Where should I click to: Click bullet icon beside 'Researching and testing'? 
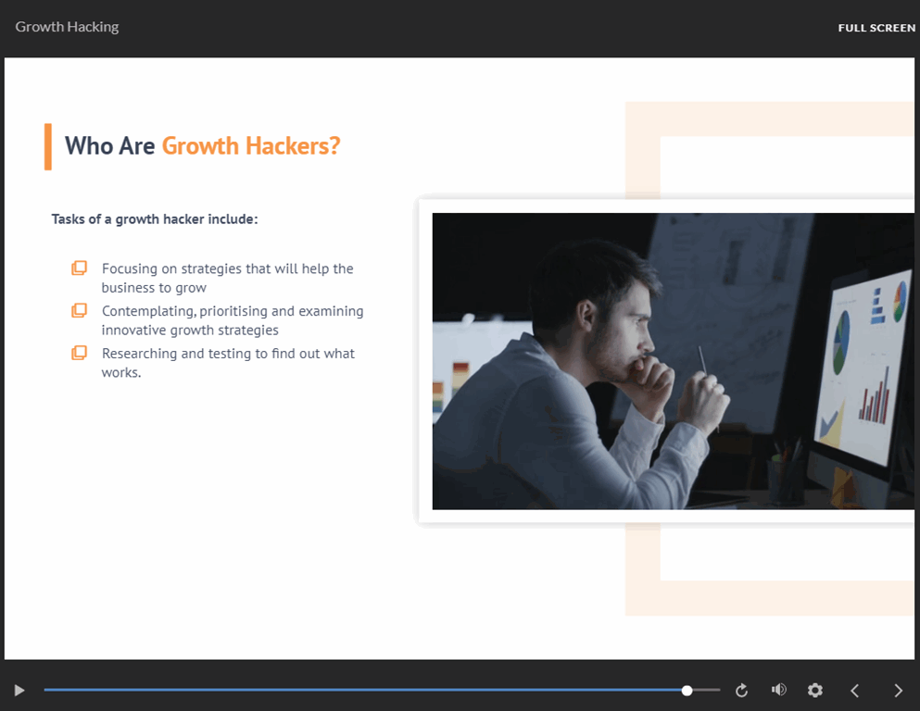[79, 353]
